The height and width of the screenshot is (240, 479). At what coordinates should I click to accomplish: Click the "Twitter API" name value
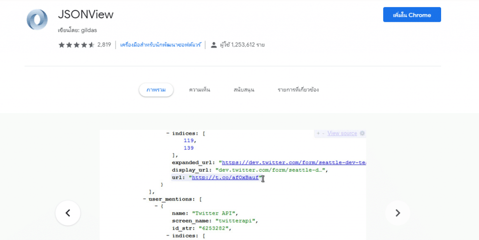click(213, 213)
